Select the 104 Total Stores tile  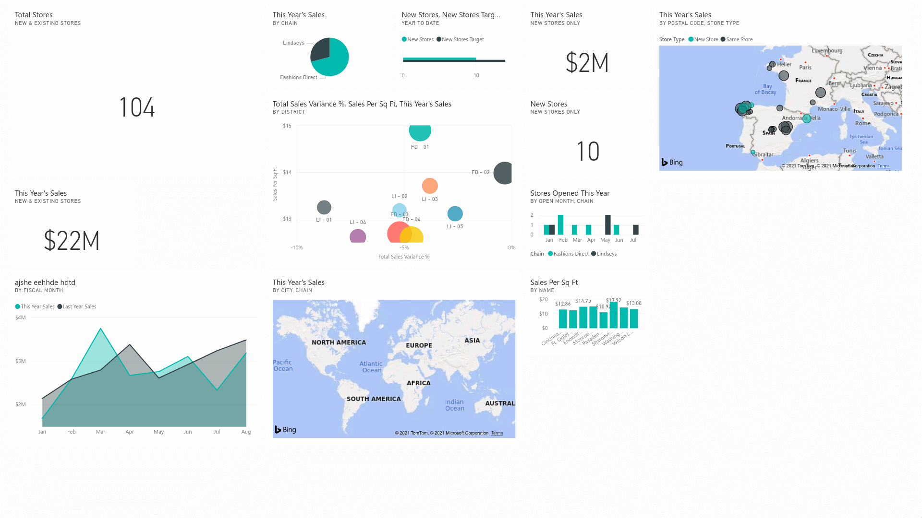coord(137,107)
